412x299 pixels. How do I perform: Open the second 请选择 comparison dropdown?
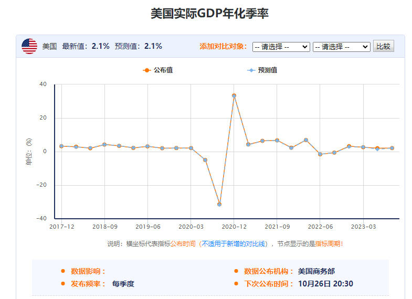[342, 47]
